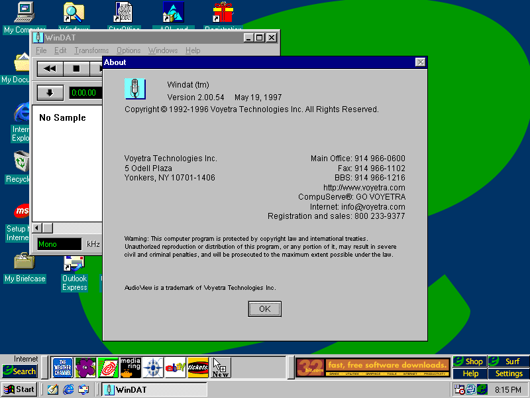Click OK to dismiss the About dialog
The image size is (530, 398).
[x=265, y=308]
